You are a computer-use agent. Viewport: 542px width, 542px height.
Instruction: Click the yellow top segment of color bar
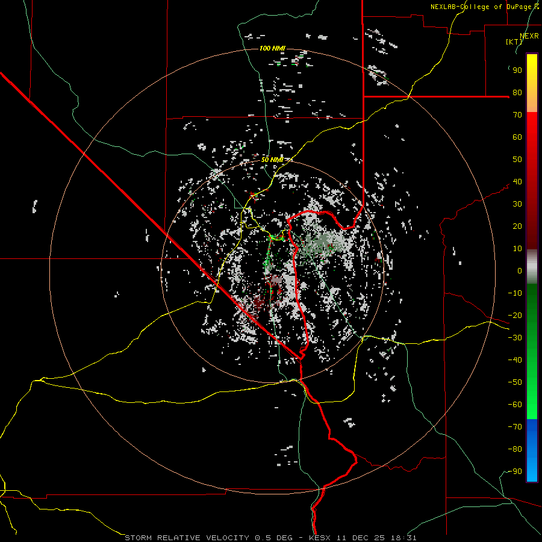click(x=532, y=83)
